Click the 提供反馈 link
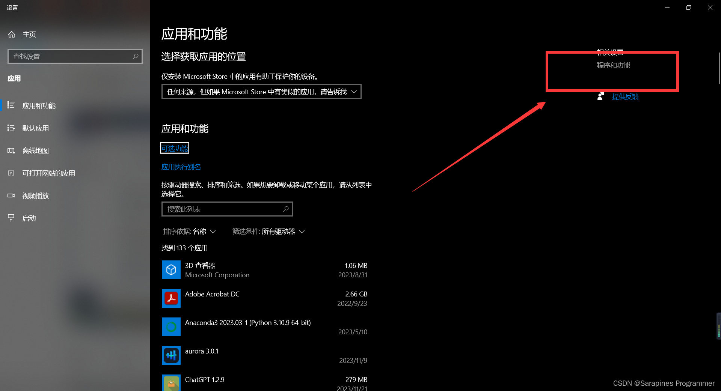 point(625,96)
